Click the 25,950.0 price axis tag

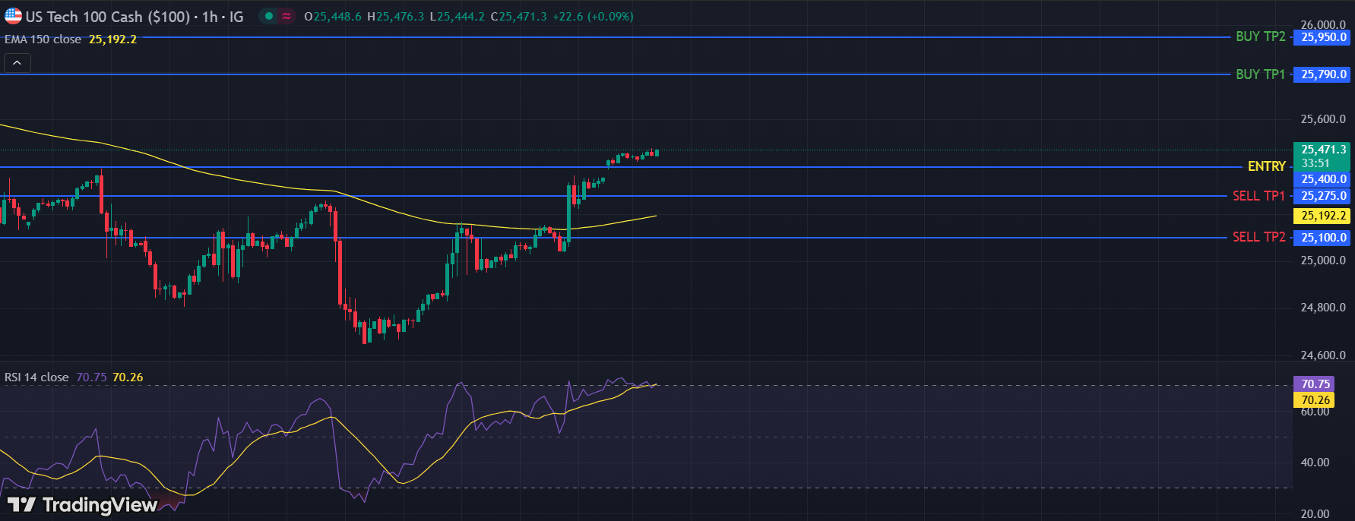tap(1323, 37)
